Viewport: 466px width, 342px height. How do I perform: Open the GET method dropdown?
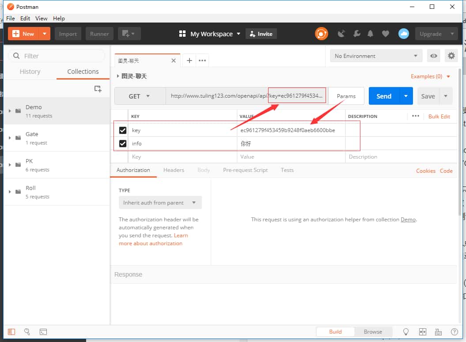pos(140,96)
